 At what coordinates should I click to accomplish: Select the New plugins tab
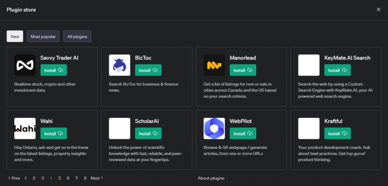(15, 36)
